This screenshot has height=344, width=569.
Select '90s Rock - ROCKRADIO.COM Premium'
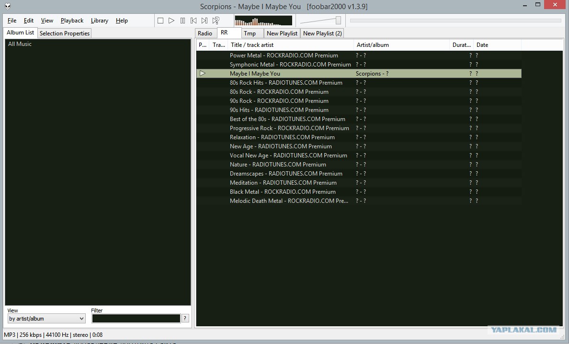[x=359, y=101]
